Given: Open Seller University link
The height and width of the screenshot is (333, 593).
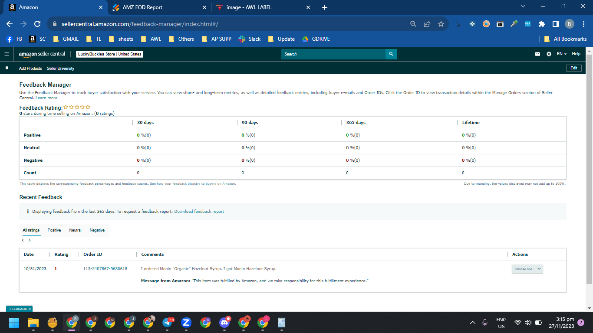Looking at the screenshot, I should point(60,69).
